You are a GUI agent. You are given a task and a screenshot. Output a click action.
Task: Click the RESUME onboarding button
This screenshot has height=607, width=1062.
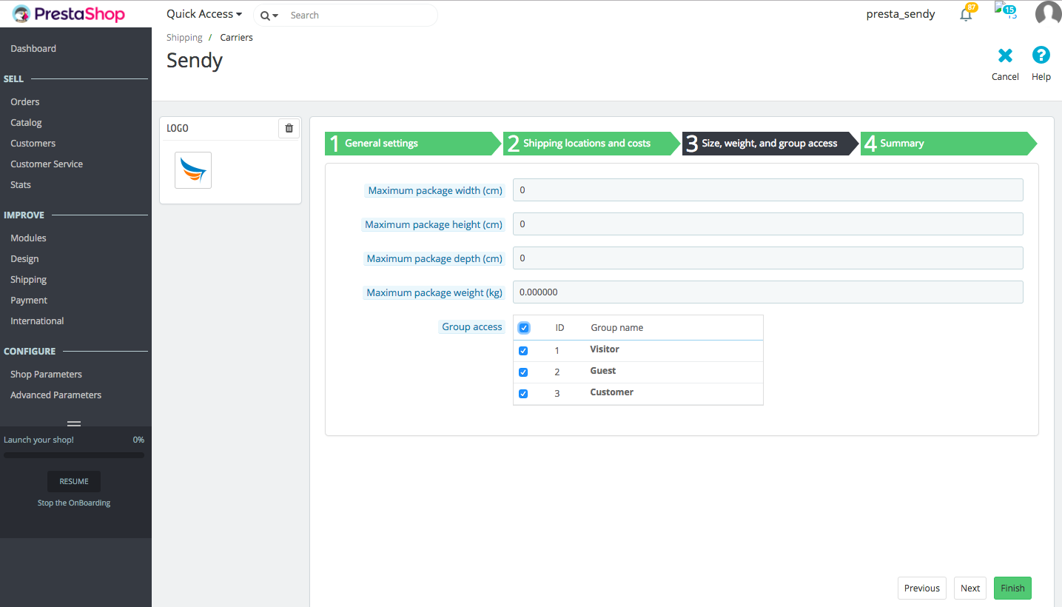tap(74, 481)
